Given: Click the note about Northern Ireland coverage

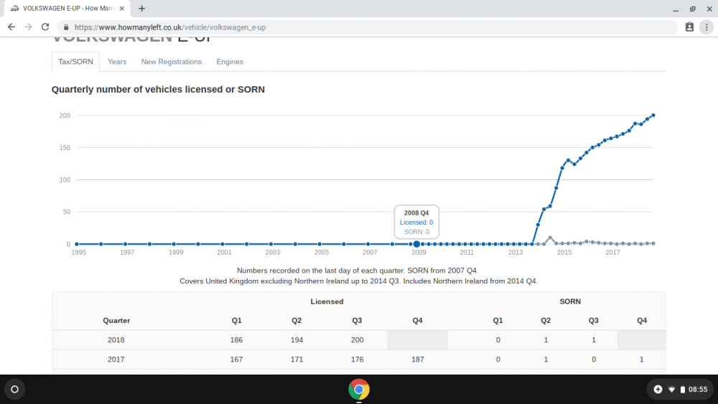Looking at the screenshot, I should (358, 281).
